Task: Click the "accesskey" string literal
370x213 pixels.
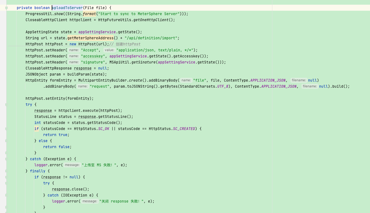Action: (x=93, y=56)
